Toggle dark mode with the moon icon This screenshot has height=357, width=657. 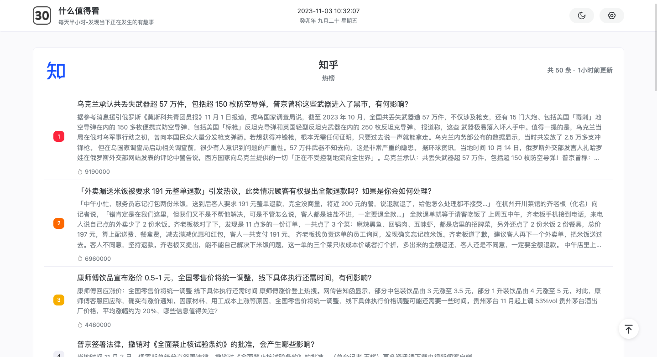pos(581,15)
